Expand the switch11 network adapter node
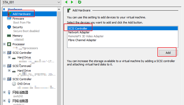 (x=4, y=101)
